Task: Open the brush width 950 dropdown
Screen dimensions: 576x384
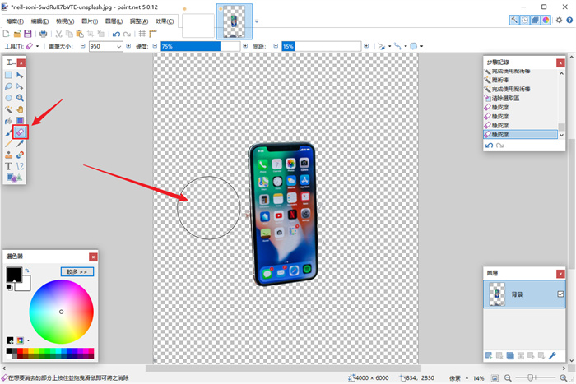Action: [x=118, y=47]
